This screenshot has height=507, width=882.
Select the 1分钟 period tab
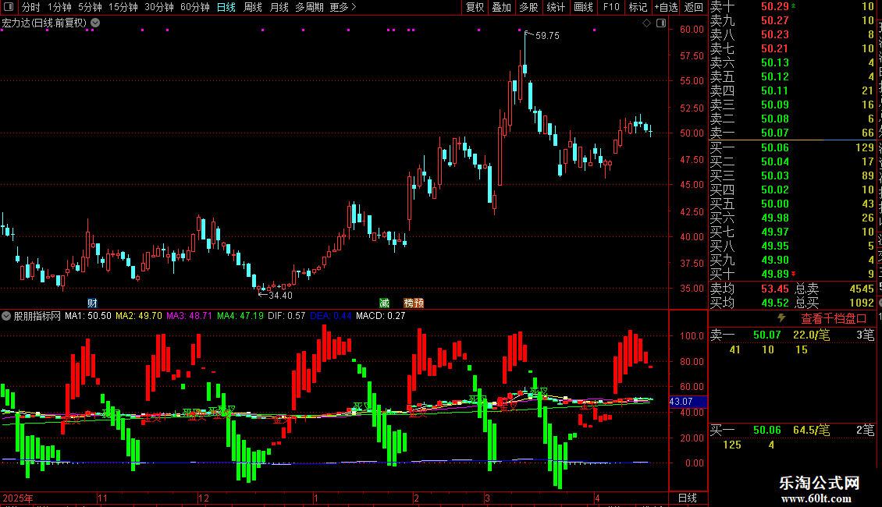pos(59,7)
